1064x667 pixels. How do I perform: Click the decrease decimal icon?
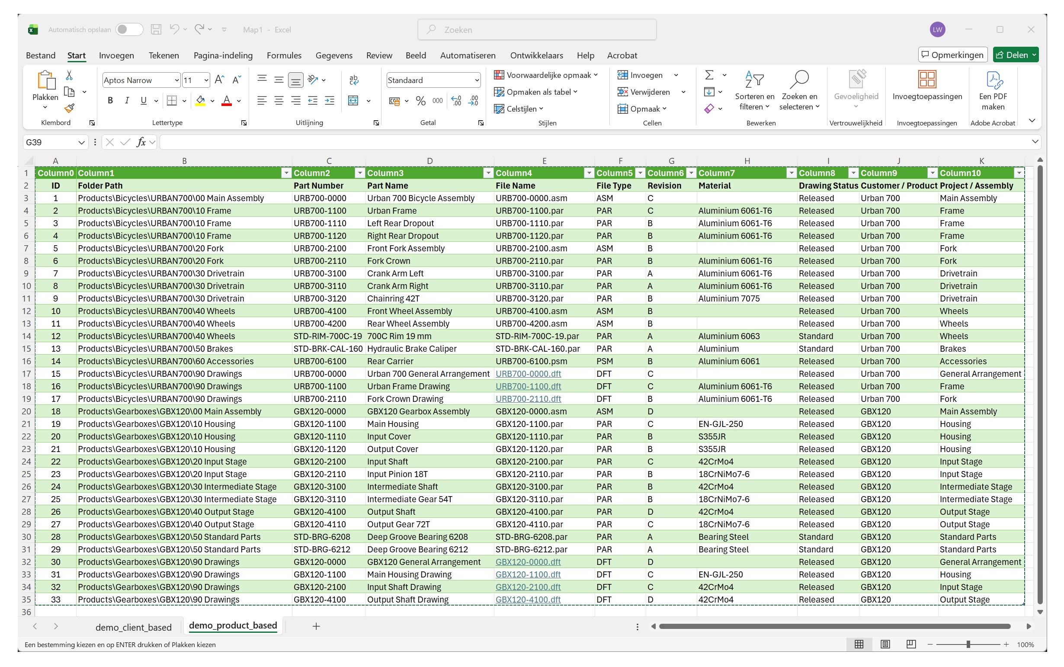pyautogui.click(x=473, y=101)
